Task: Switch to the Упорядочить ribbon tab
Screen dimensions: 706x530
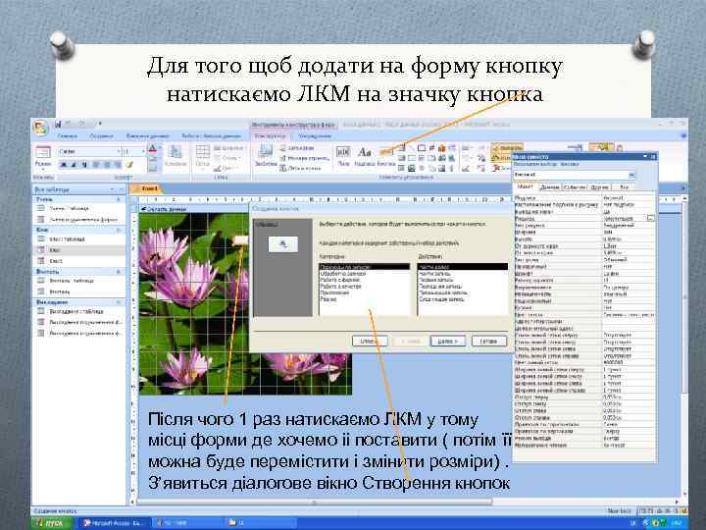Action: tap(315, 136)
